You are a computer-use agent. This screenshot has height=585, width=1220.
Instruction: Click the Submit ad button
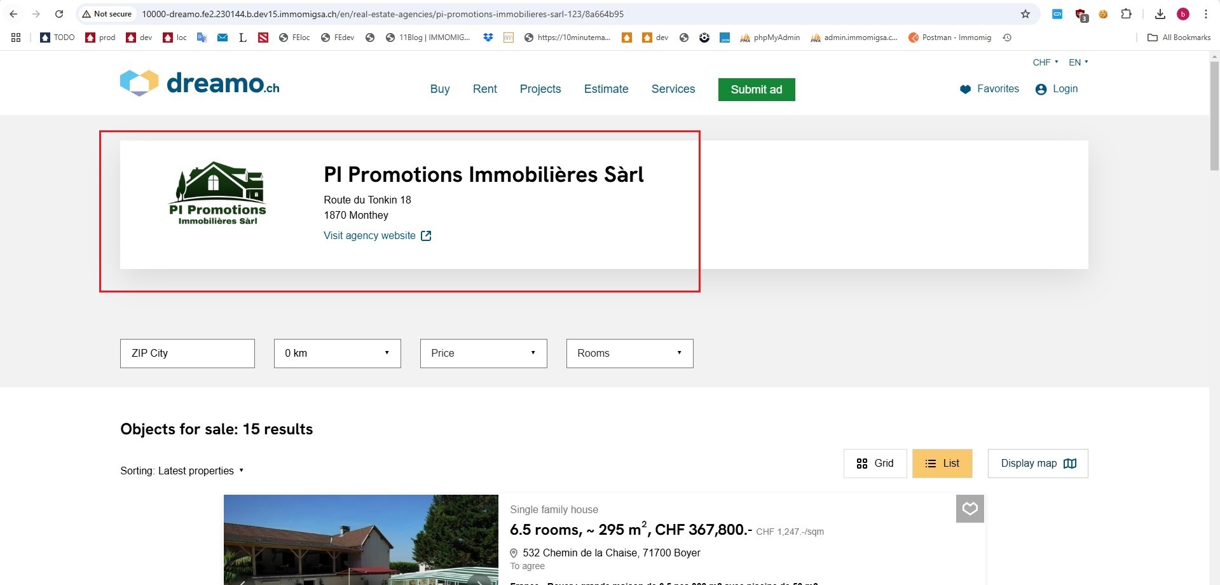pos(757,90)
